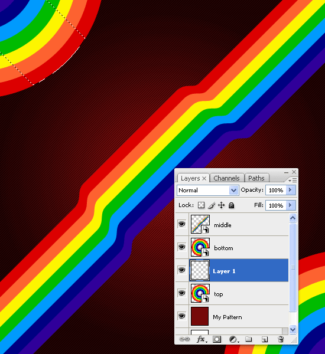This screenshot has width=325, height=354.
Task: Create new fill or adjustment layer
Action: point(233,339)
